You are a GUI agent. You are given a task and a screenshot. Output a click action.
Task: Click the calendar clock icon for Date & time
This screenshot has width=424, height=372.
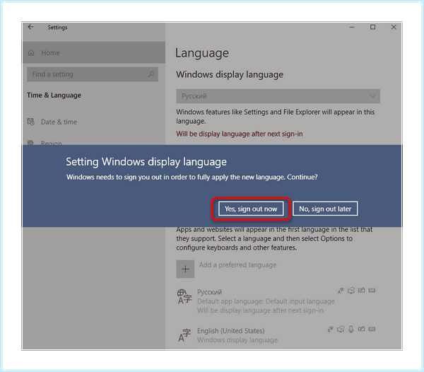pos(31,122)
